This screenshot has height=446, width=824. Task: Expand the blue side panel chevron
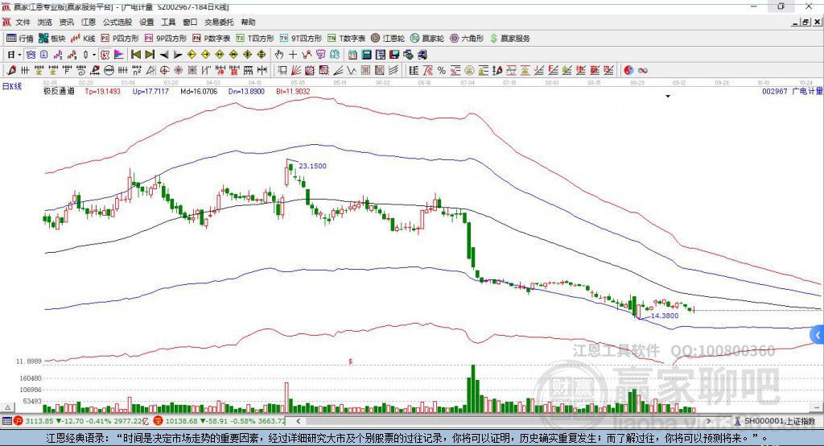tap(818, 335)
